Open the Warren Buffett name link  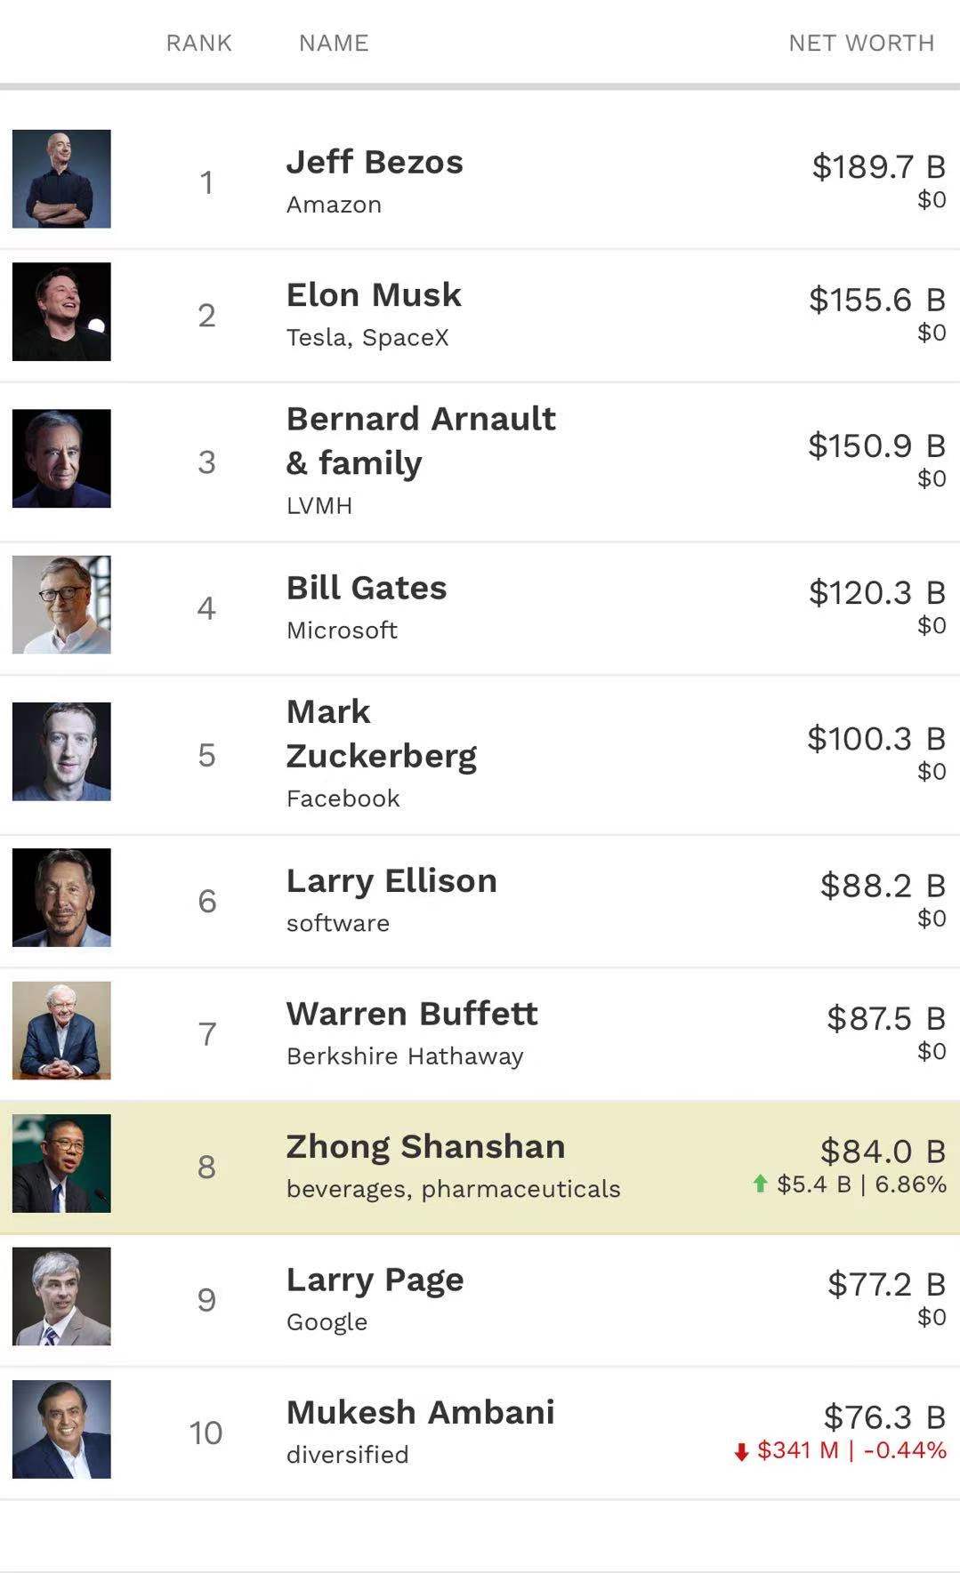pyautogui.click(x=412, y=1014)
